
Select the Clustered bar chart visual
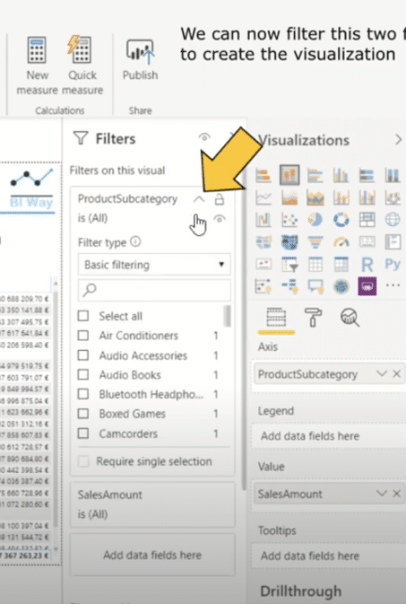(315, 175)
